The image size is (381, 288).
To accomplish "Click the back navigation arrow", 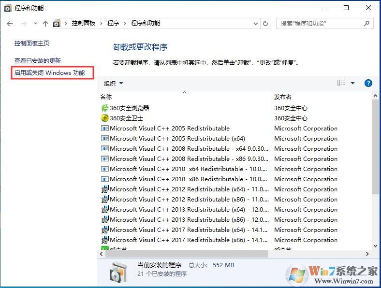I will tap(10, 24).
